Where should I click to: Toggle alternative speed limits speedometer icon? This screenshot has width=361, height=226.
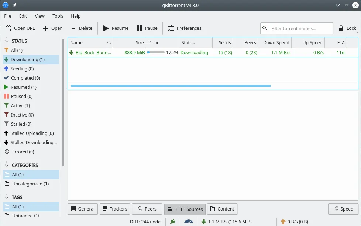click(x=189, y=222)
